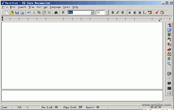Click the document with red mark icon
The width and height of the screenshot is (174, 110).
coord(162,13)
